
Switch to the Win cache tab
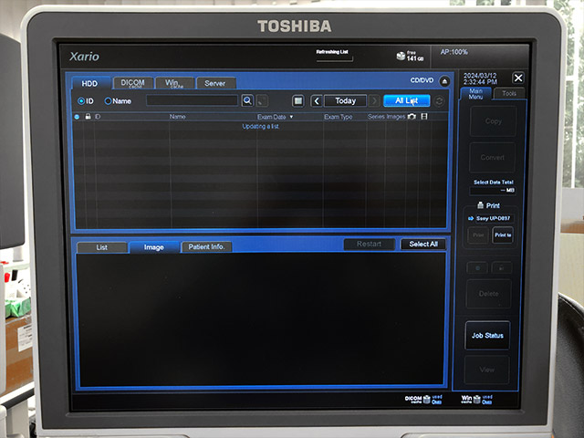pos(174,83)
